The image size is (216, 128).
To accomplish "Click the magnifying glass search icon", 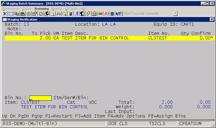I will (x=64, y=14).
